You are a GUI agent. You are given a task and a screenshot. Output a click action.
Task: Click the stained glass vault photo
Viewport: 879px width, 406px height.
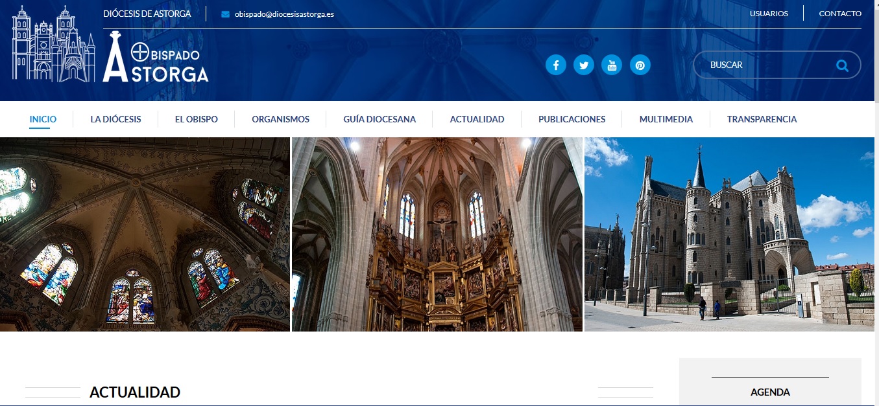[145, 234]
